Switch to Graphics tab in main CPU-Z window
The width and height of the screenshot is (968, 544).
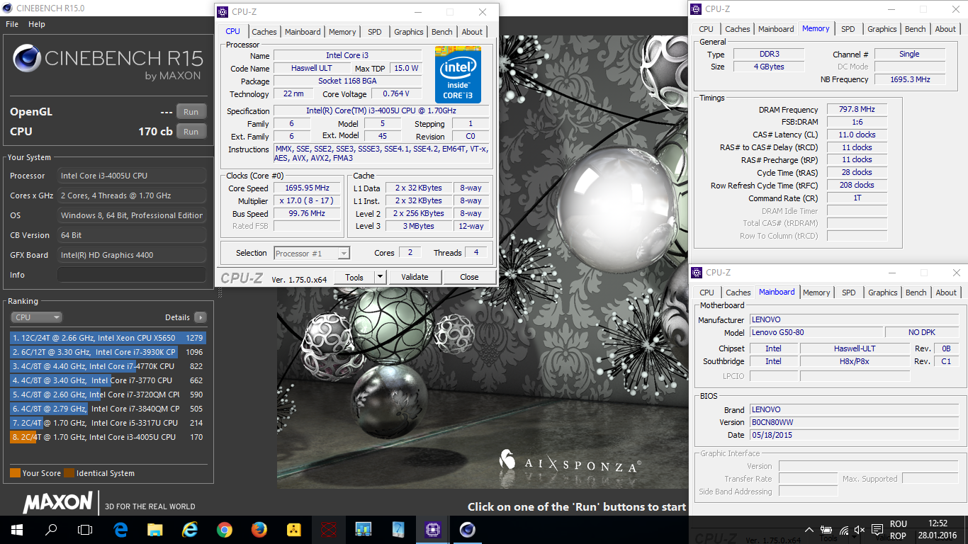pos(409,32)
